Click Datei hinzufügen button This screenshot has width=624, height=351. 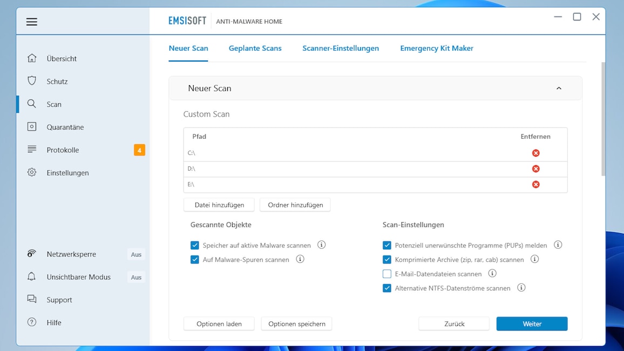pyautogui.click(x=219, y=205)
